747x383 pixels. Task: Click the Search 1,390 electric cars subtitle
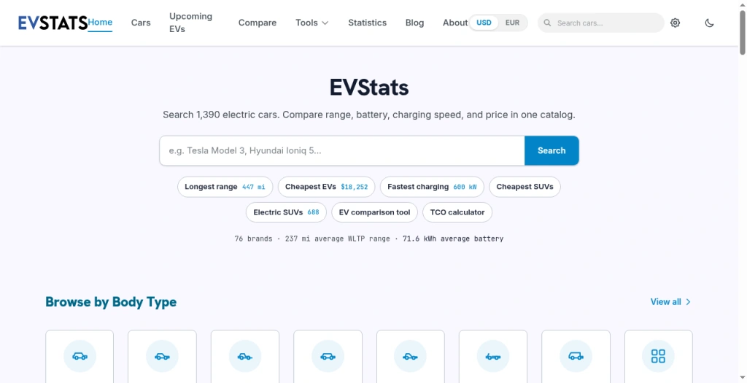(368, 115)
